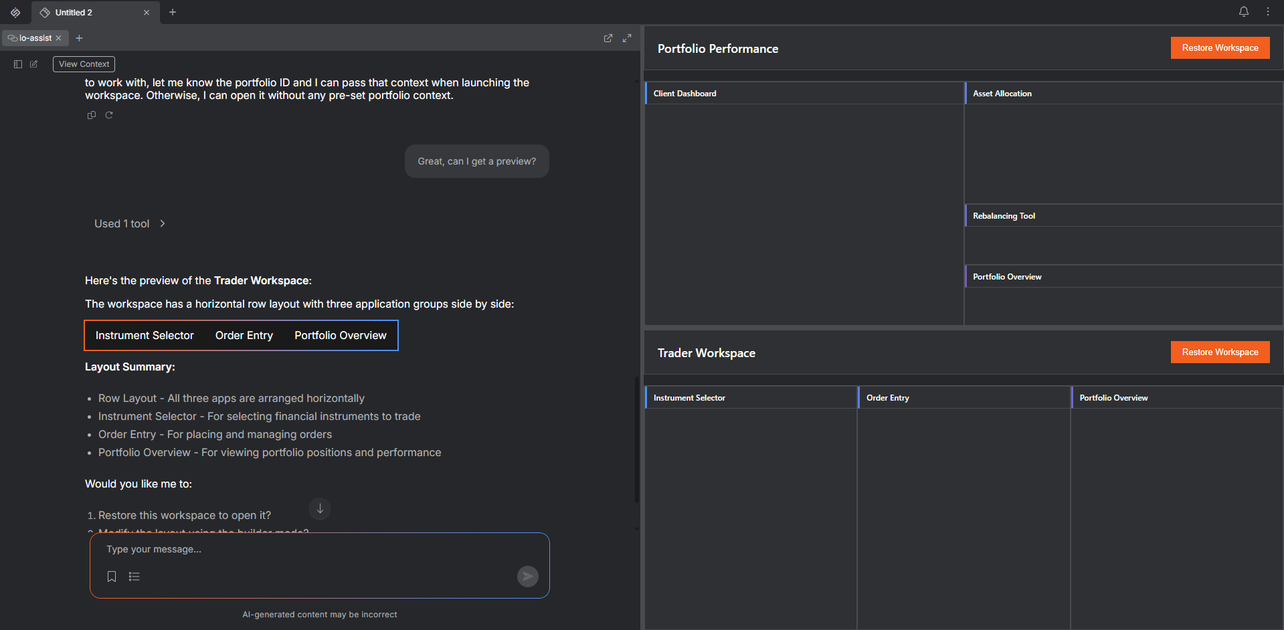
Task: Add a new app tab next to io-assist
Action: 79,38
